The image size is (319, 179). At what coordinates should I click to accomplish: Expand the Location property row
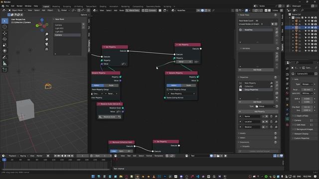click(x=240, y=122)
